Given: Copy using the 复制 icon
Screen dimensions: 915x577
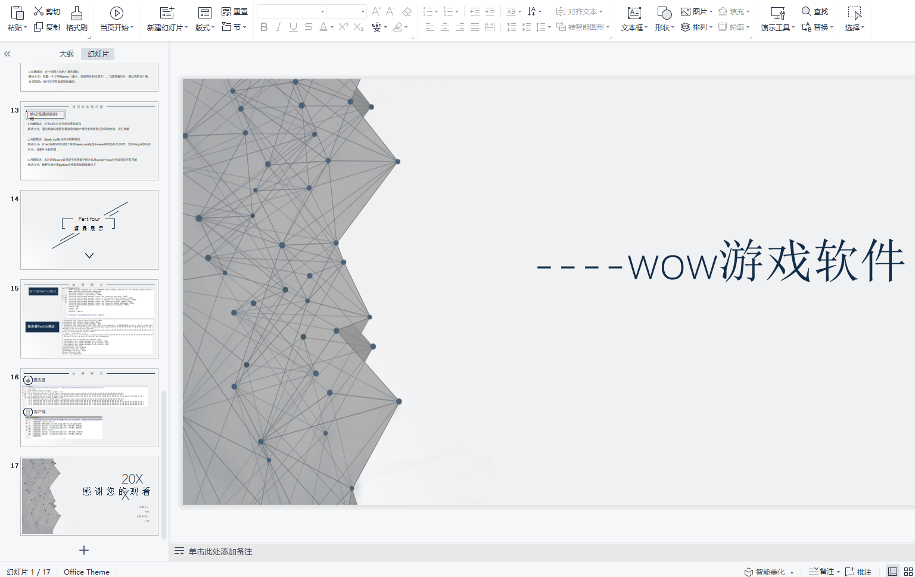Looking at the screenshot, I should click(x=39, y=27).
